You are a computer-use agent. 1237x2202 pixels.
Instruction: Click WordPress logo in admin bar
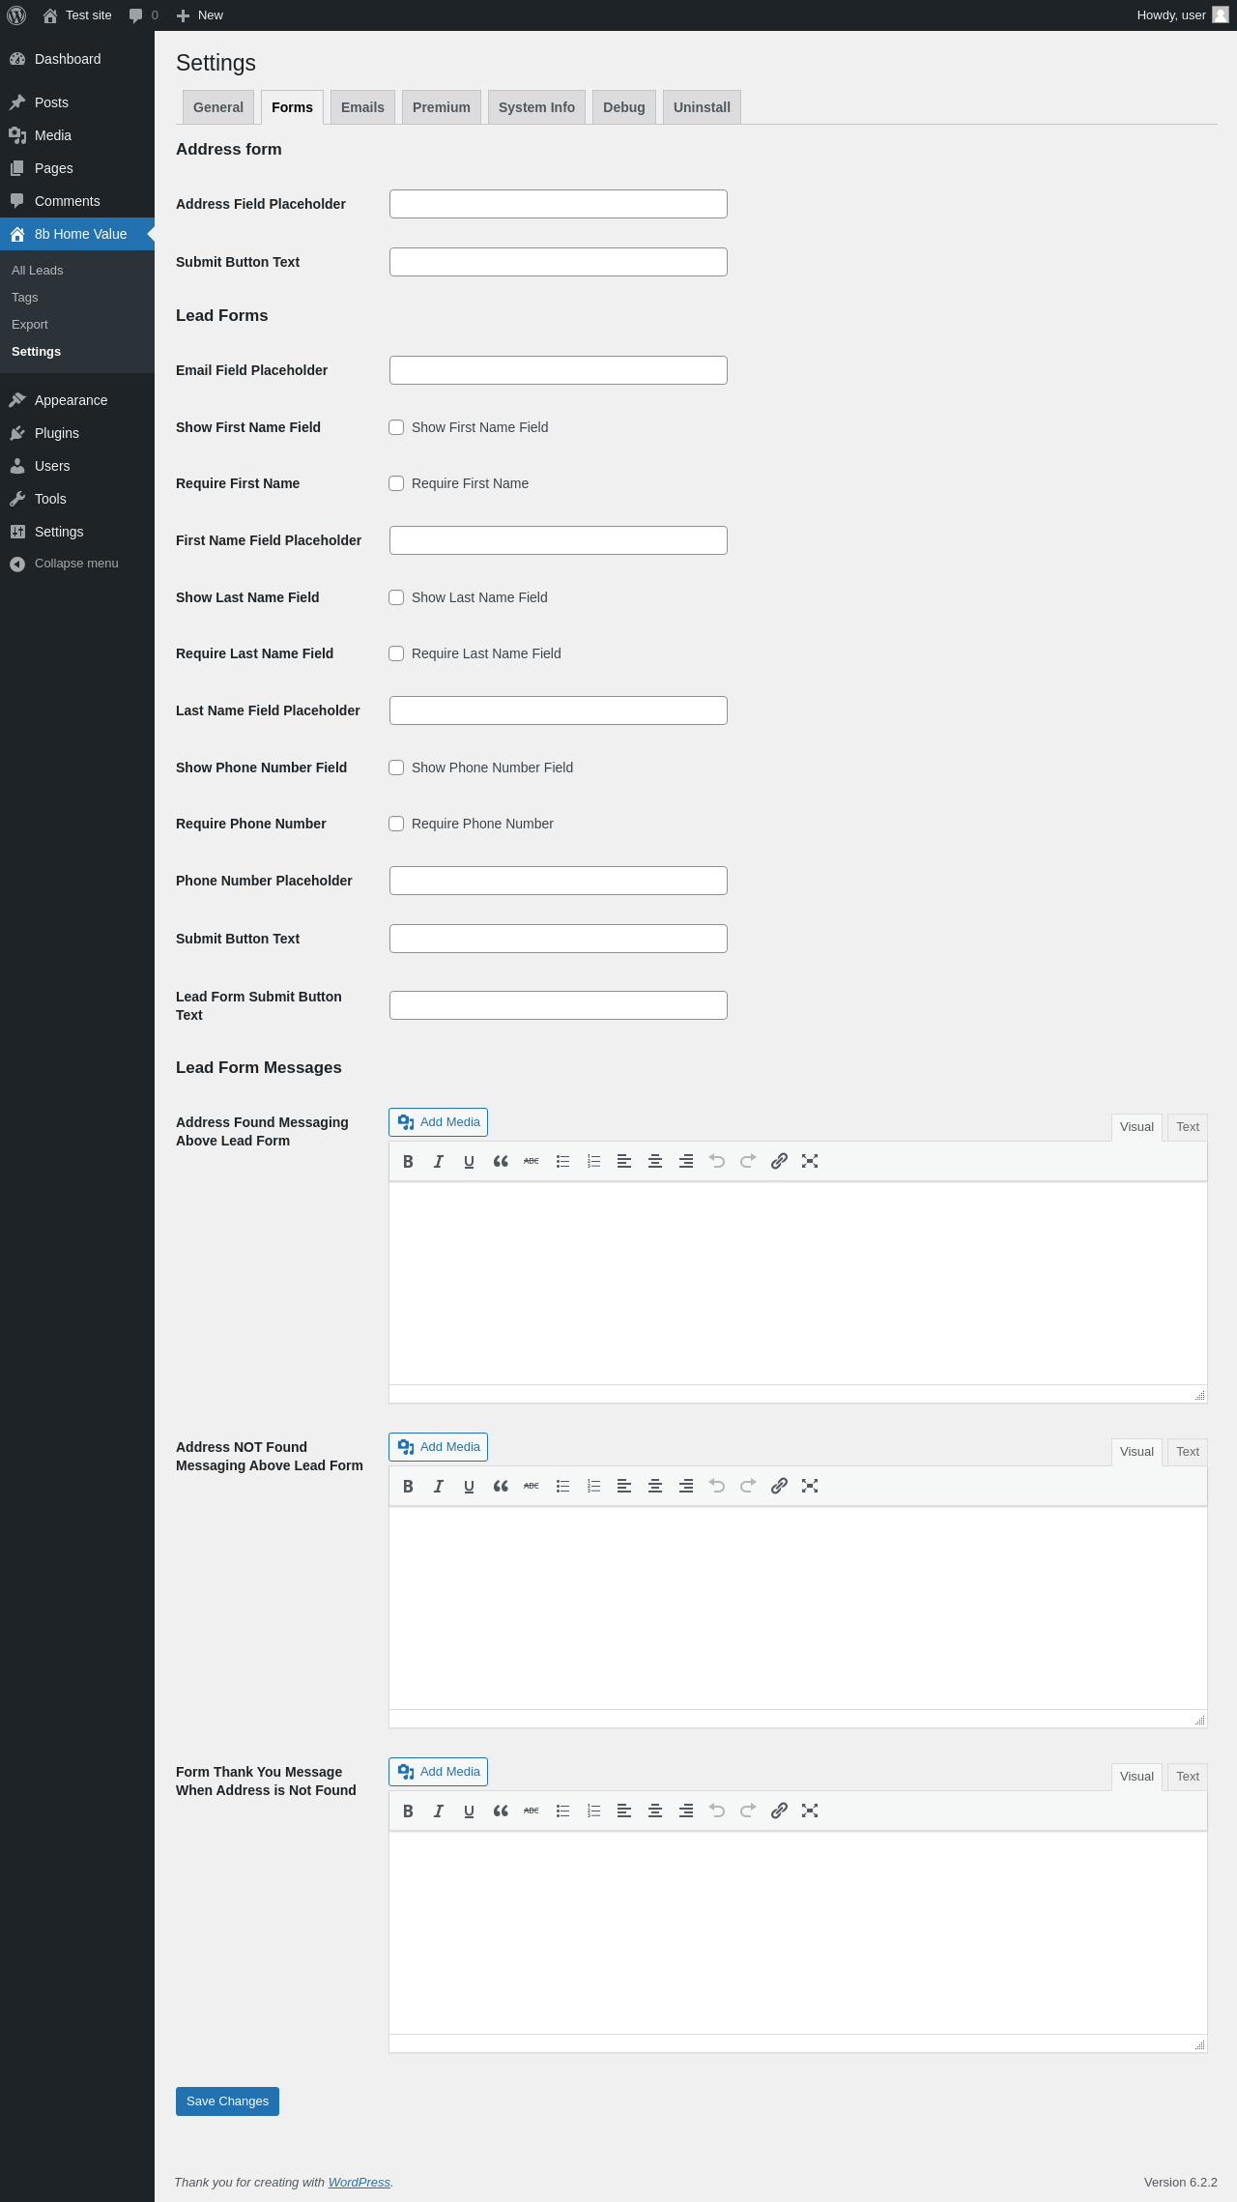[16, 15]
